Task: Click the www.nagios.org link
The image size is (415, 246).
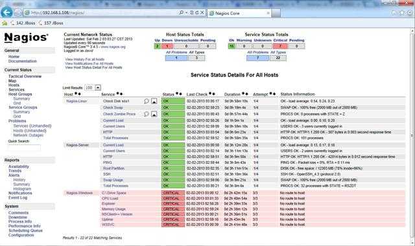Action: (113, 47)
